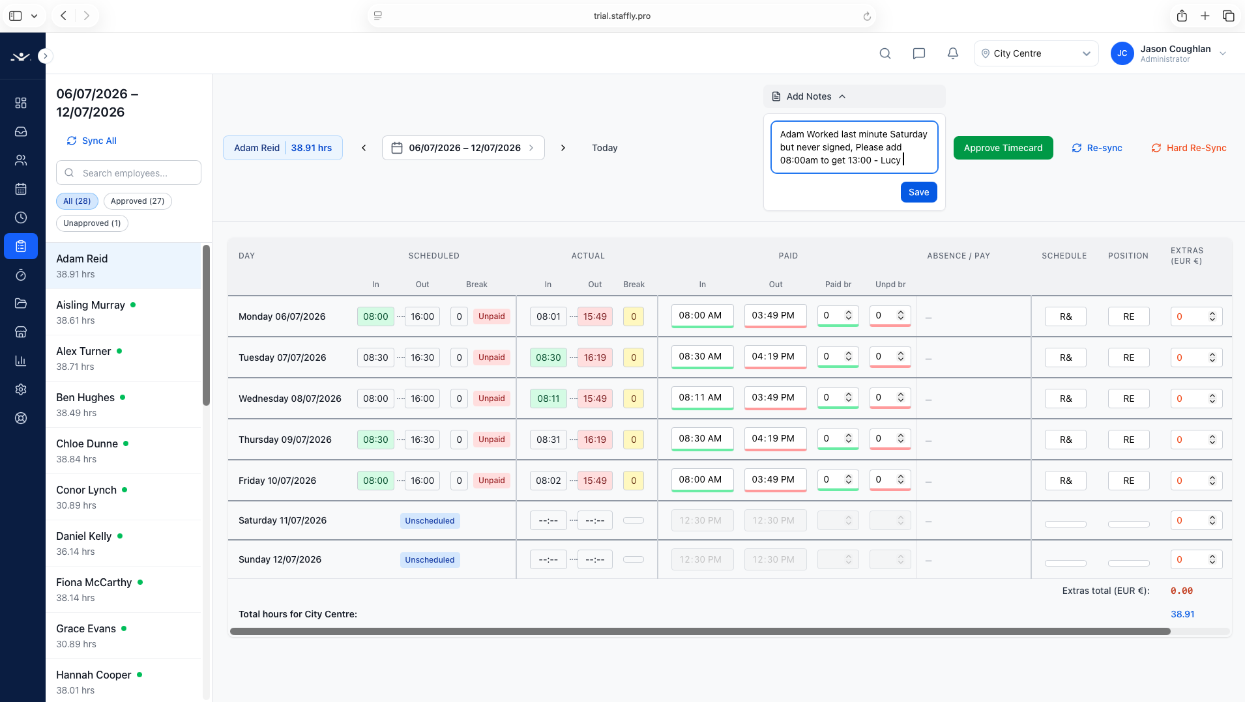Save the timecard note
1245x702 pixels.
(x=918, y=192)
